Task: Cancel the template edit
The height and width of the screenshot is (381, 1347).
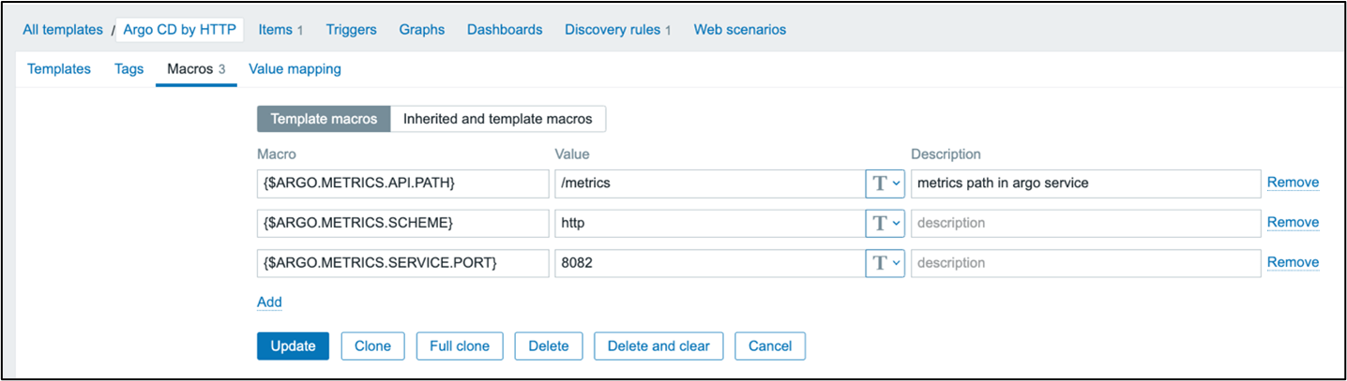Action: point(769,345)
